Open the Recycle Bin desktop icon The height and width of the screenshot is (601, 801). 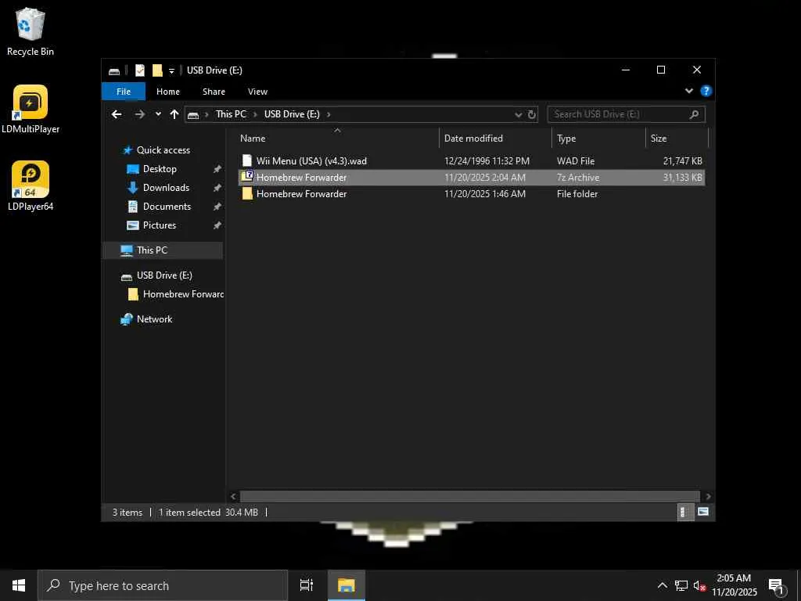[x=31, y=31]
